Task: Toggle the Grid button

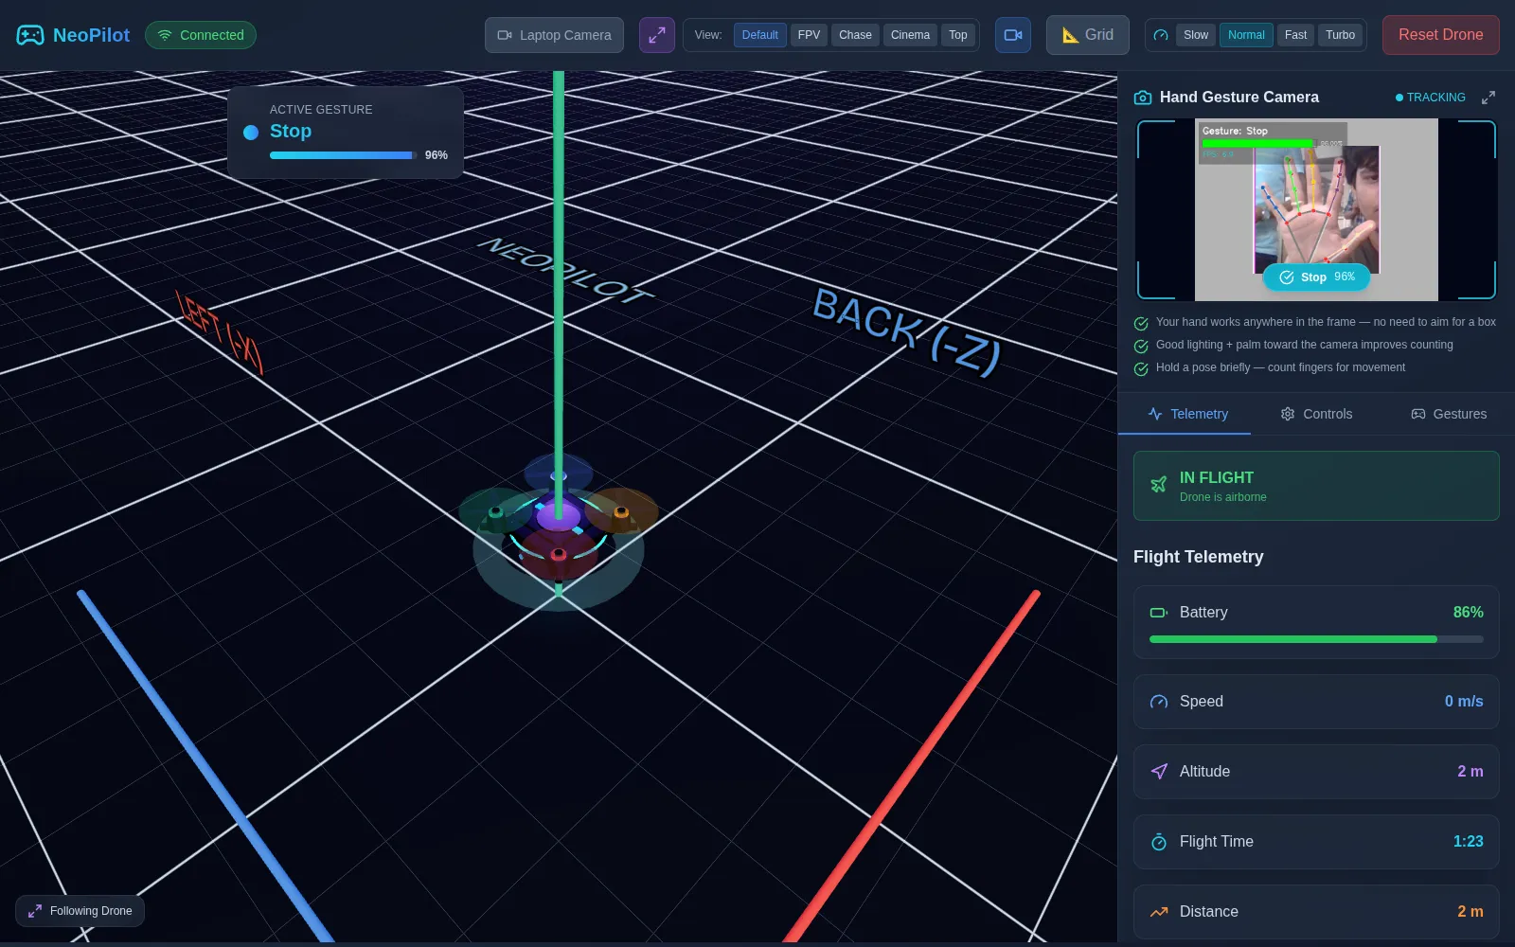Action: click(1087, 35)
